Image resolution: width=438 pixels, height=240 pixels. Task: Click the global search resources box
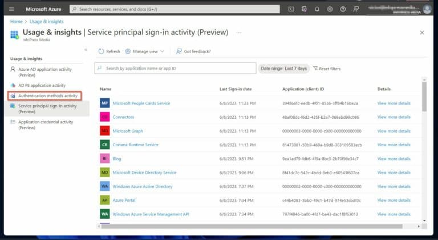tap(175, 9)
